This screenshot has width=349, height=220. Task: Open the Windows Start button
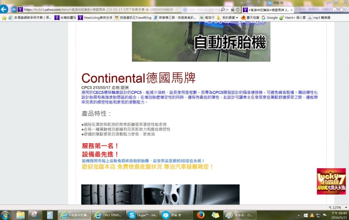[5, 215]
